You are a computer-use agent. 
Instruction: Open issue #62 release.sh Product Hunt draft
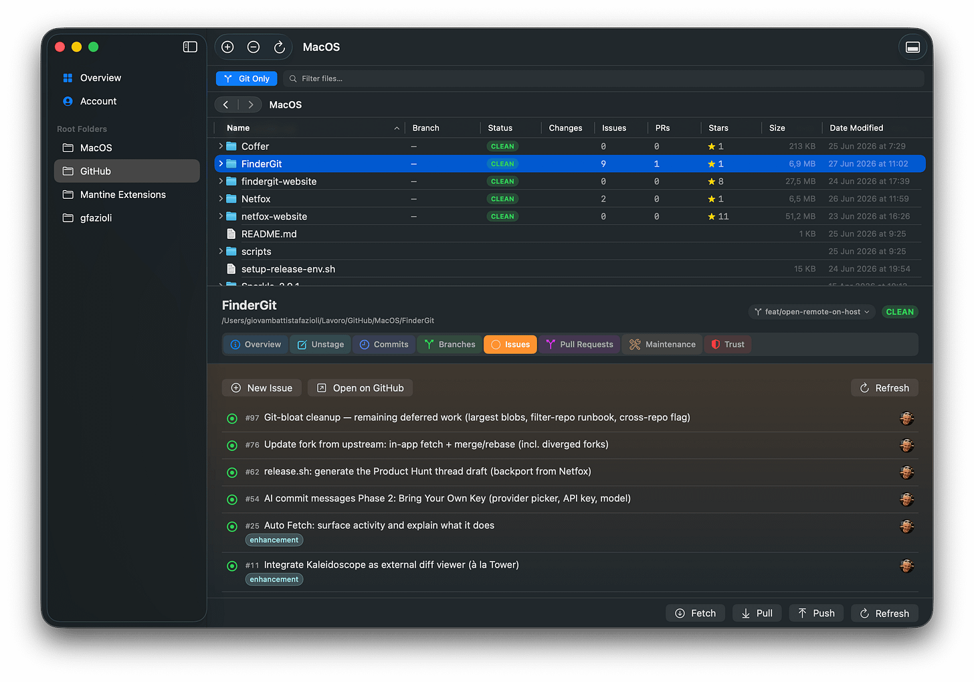coord(570,472)
